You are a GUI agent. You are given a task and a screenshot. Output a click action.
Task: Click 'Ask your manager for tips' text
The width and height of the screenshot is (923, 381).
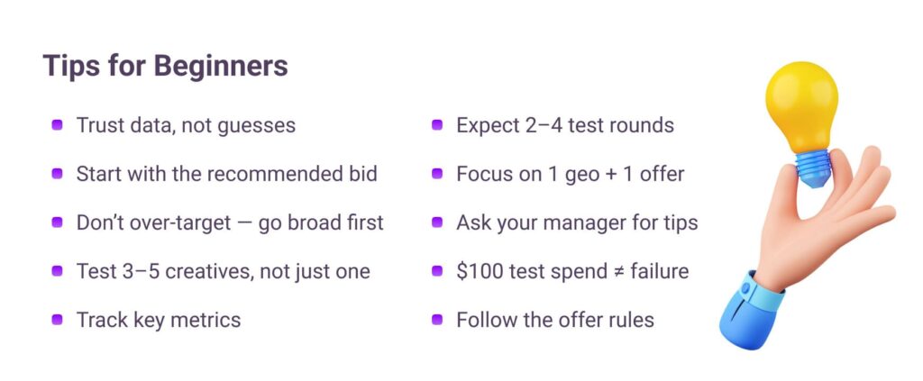[x=577, y=222]
